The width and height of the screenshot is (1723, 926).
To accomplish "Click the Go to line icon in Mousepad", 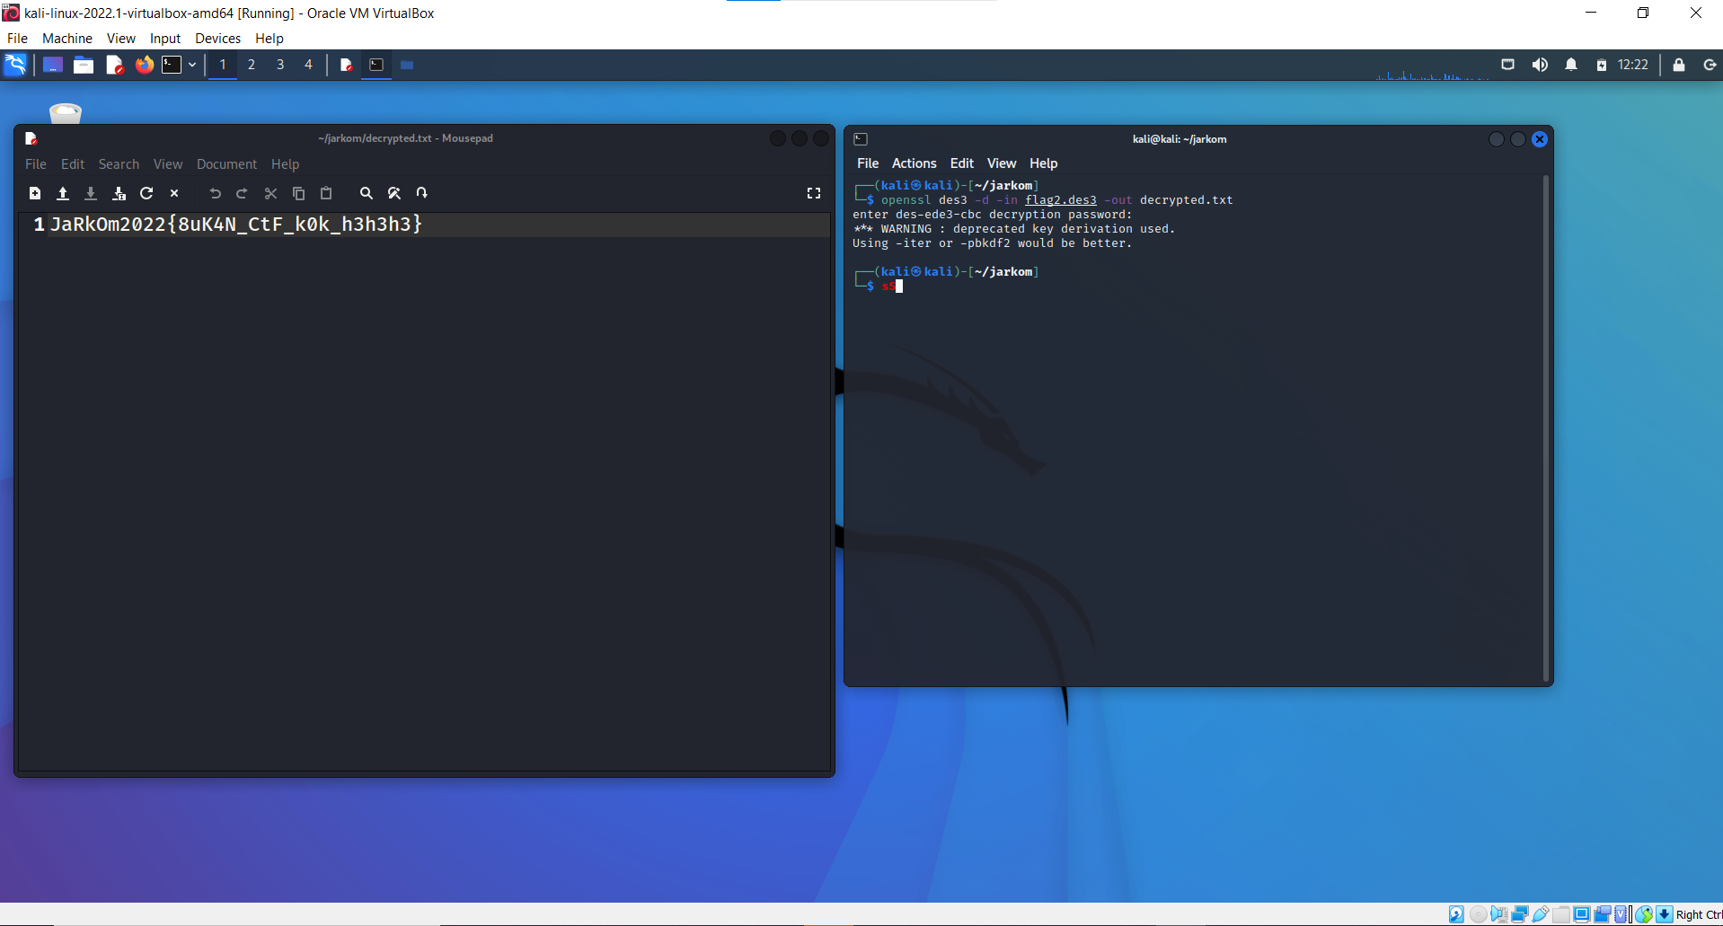I will (x=421, y=193).
